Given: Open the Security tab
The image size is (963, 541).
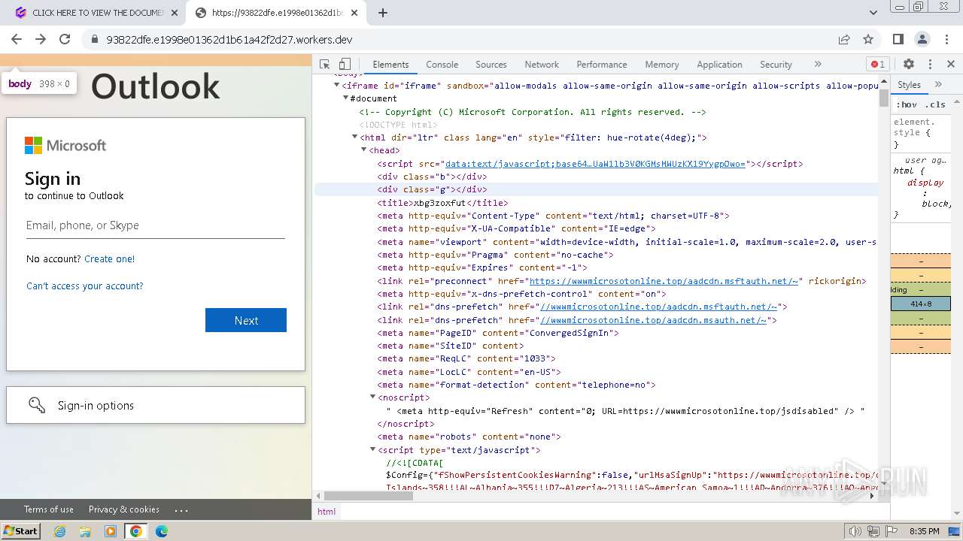Looking at the screenshot, I should (x=776, y=65).
